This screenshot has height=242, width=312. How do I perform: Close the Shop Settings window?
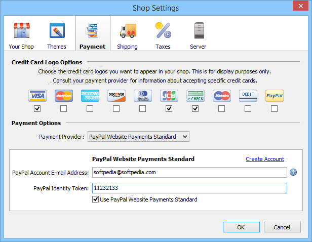(x=301, y=6)
